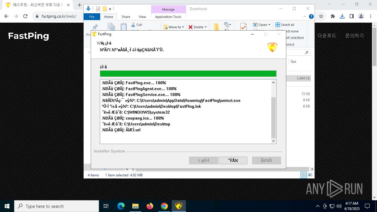Select the file sized 6 KB
The image size is (377, 212).
tap(306, 106)
